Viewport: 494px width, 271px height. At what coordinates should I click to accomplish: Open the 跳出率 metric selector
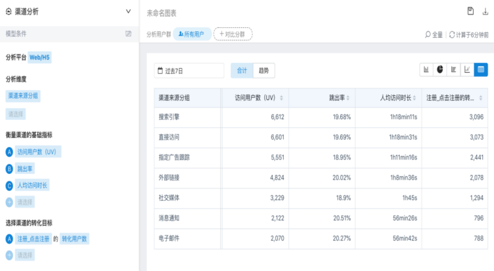[25, 168]
